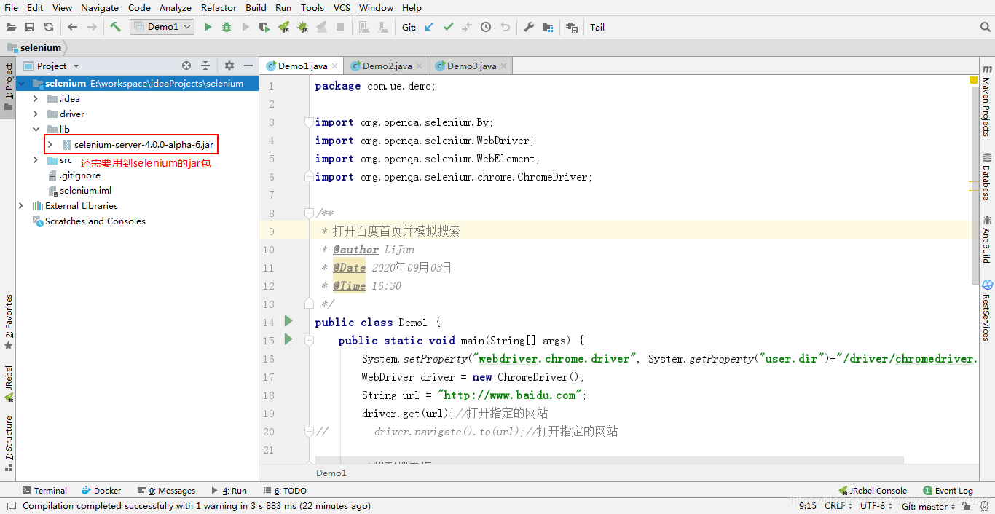Open Project panel gear settings
995x514 pixels.
pyautogui.click(x=229, y=66)
